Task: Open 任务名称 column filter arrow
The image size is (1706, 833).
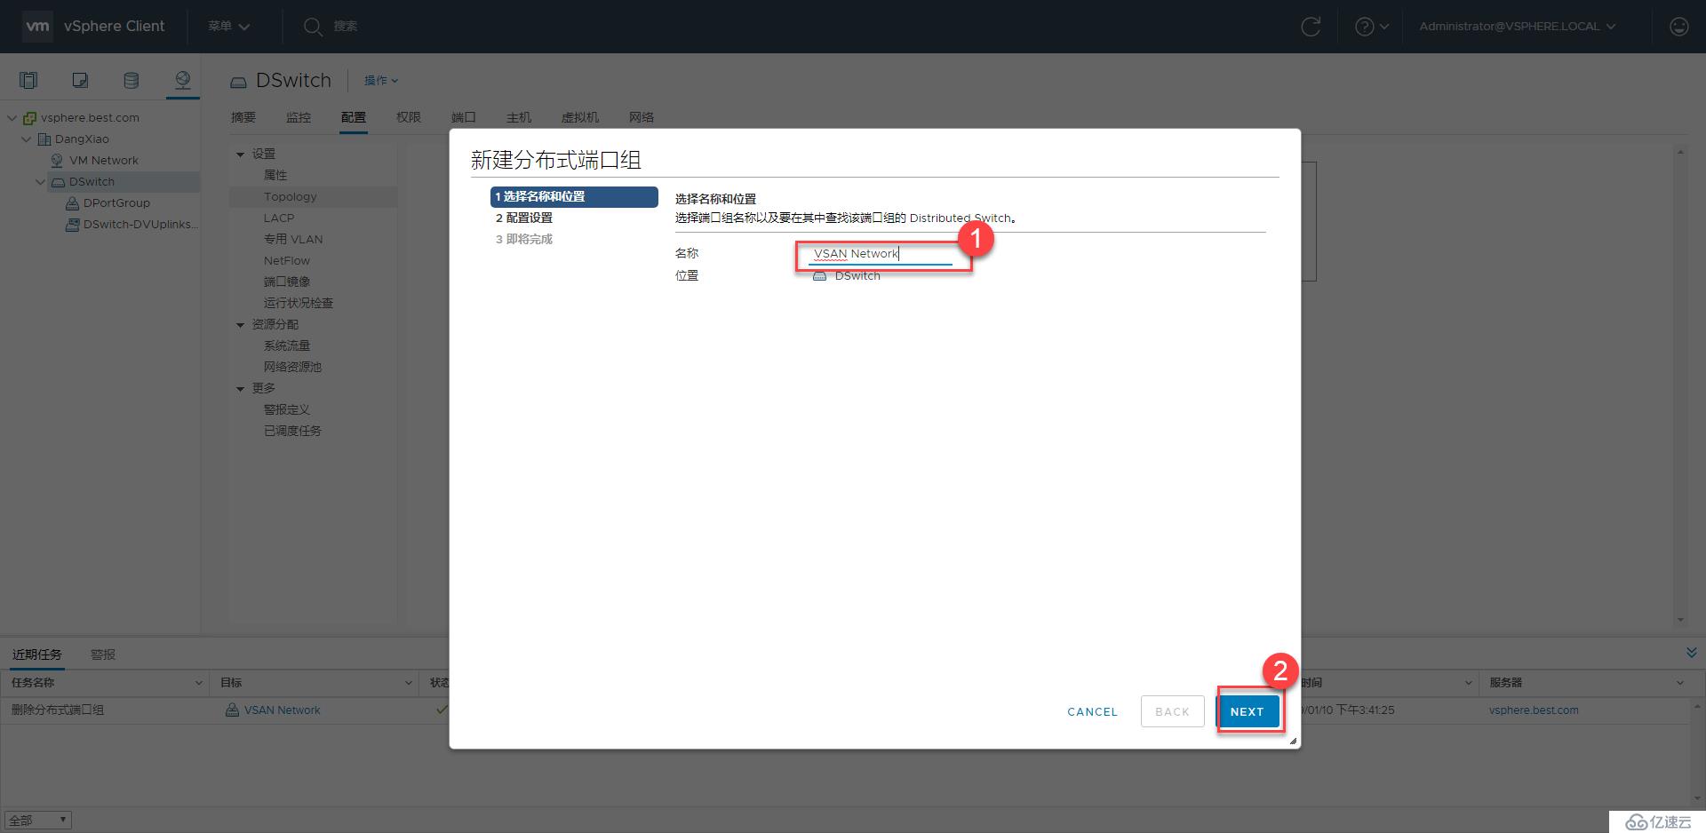Action: (x=198, y=683)
